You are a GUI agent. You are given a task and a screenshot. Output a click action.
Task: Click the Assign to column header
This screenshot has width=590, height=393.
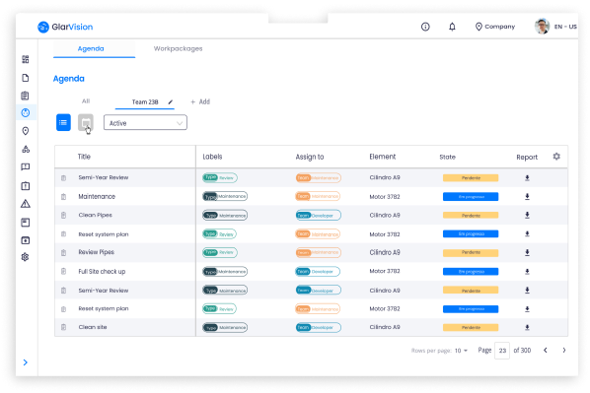click(309, 157)
